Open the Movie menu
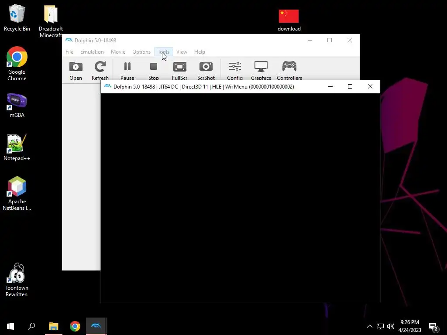 click(x=118, y=52)
